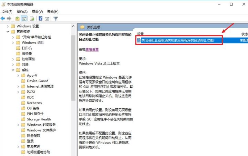Toggle the Show/Hide console tree icon
This screenshot has width=248, height=156.
click(24, 19)
